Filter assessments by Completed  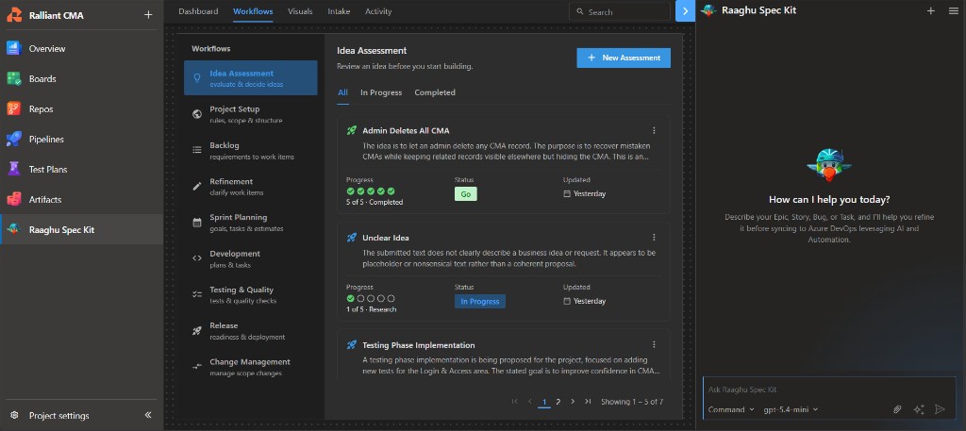[435, 93]
